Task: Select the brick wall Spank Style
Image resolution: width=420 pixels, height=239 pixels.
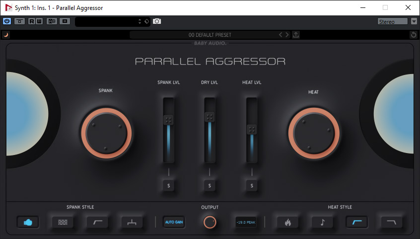Action: pos(63,222)
